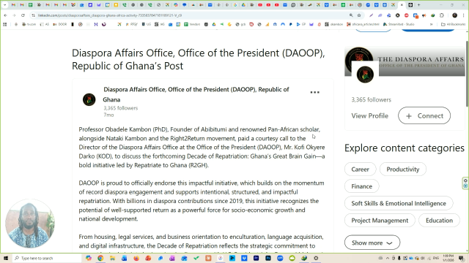
Task: Open the Settings gear in the taskbar
Action: [316, 258]
